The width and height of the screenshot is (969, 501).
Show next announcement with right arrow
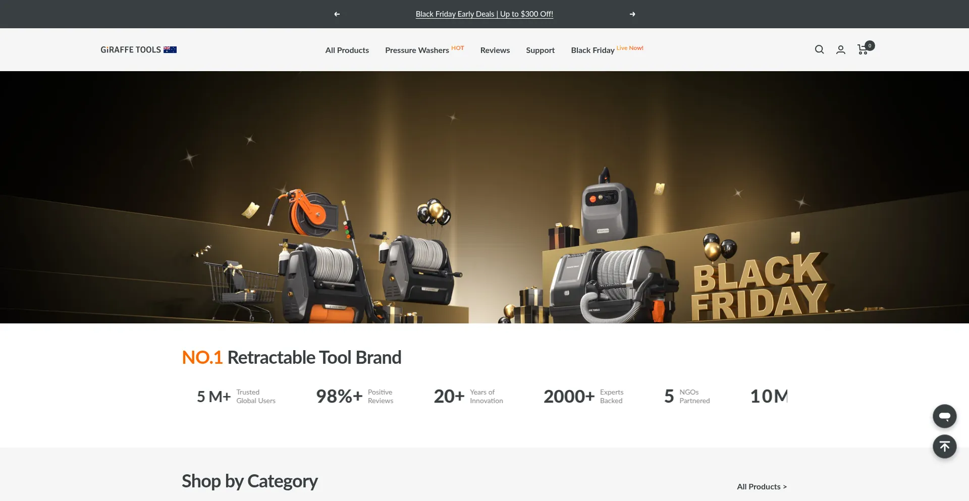632,14
